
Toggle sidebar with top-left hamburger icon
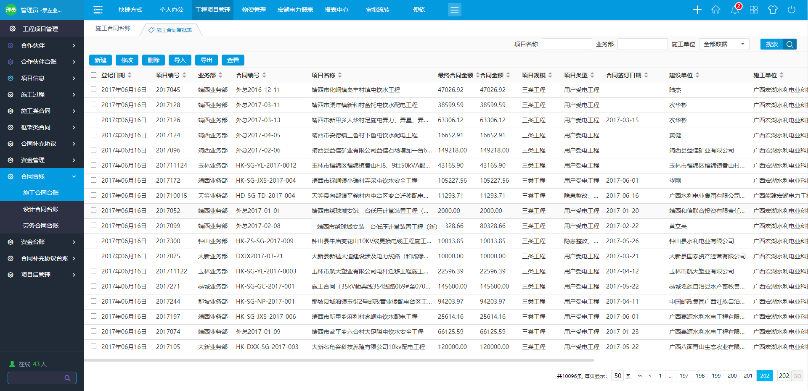click(x=98, y=10)
